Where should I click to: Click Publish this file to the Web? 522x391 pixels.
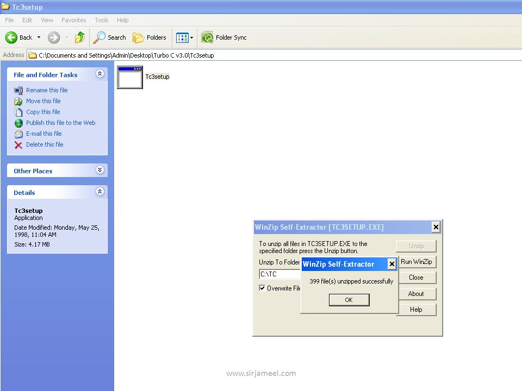coord(60,123)
